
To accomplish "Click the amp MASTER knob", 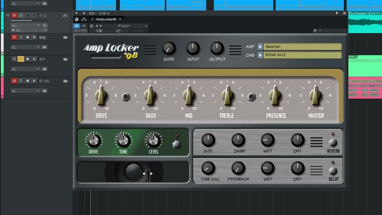I will click(x=315, y=96).
